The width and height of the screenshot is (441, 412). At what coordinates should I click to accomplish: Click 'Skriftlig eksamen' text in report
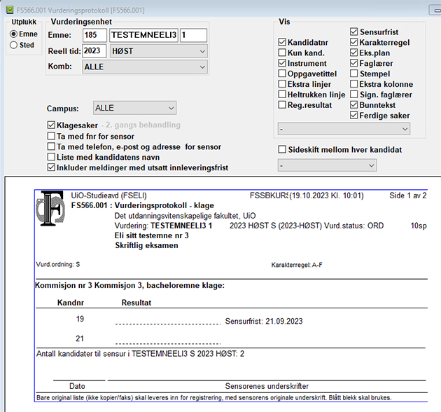[146, 245]
